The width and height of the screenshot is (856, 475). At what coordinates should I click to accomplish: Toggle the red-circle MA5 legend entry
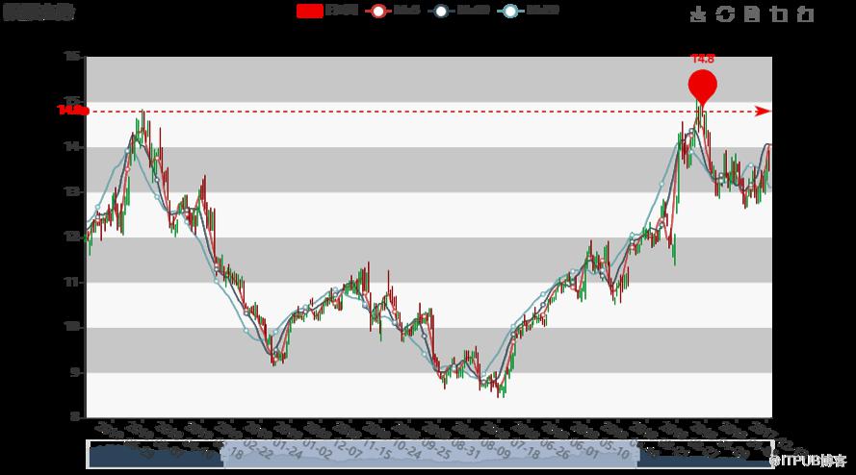point(393,11)
